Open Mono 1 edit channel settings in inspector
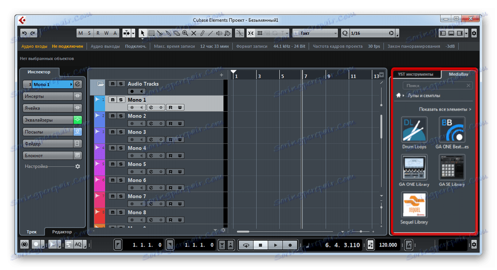 point(78,84)
